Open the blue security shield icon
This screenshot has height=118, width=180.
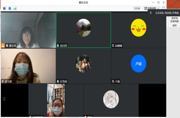10,8
